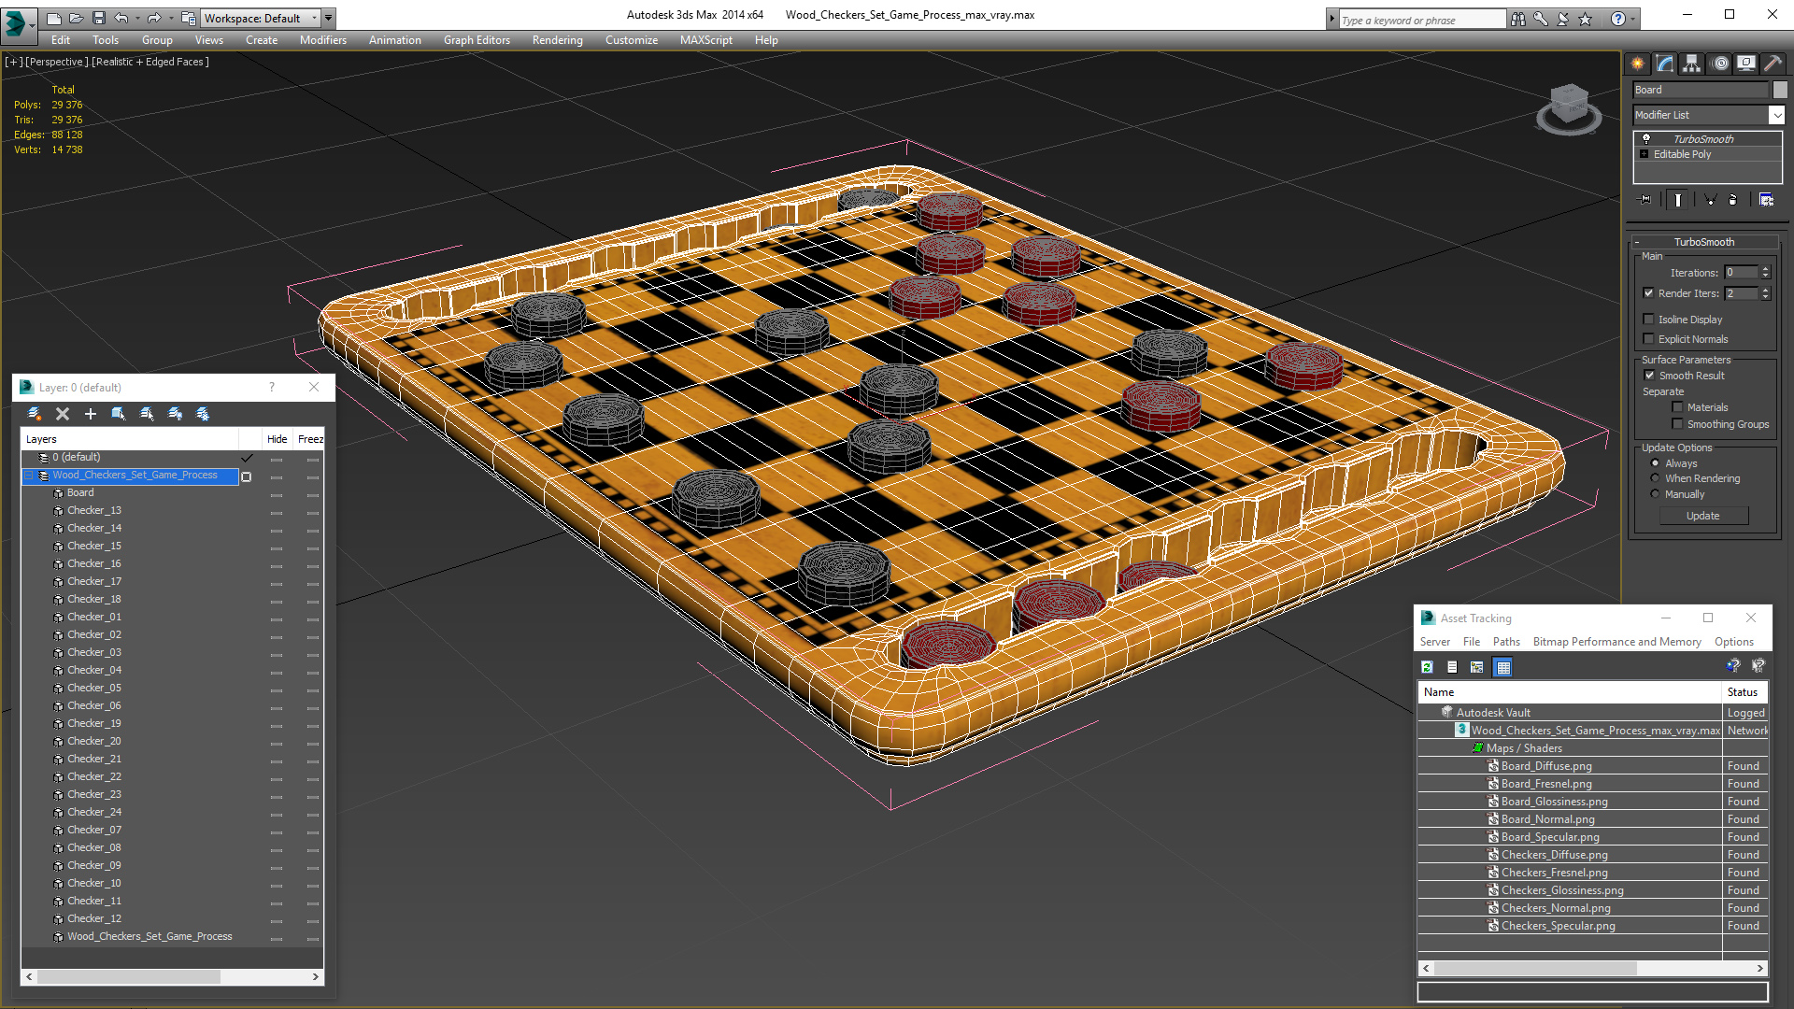
Task: Click the Update button in TurboSmooth
Action: tap(1702, 516)
